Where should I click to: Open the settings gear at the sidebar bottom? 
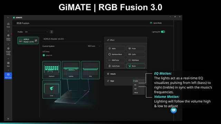[8, 118]
